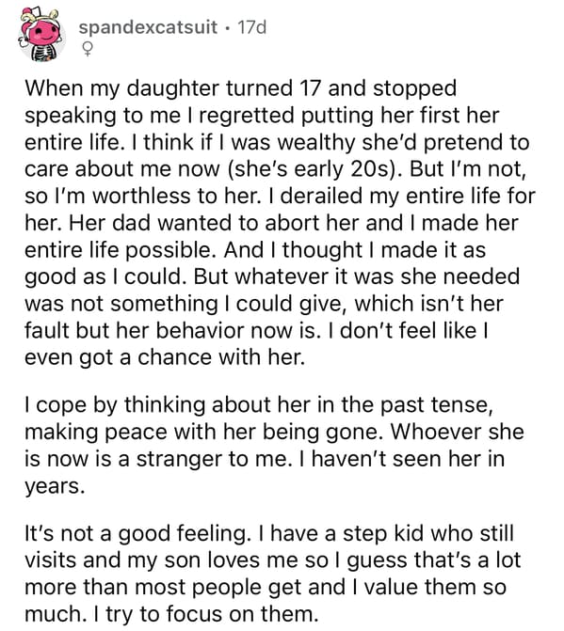Click the word "years." ending the second paragraph
564x631 pixels.
click(55, 486)
